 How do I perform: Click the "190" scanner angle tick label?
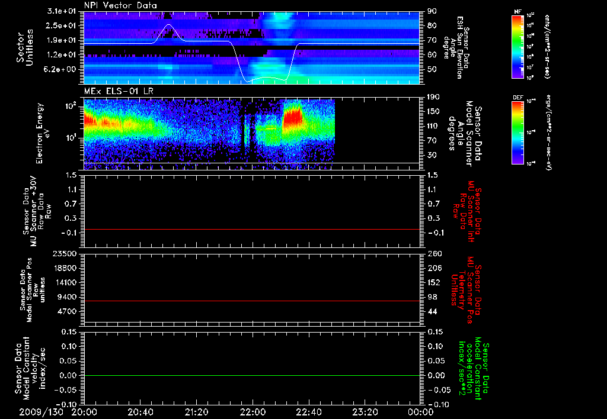(x=433, y=97)
